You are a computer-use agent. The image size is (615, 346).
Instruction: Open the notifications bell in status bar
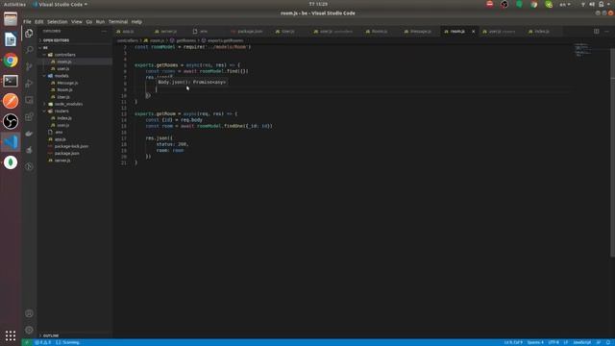pos(608,342)
